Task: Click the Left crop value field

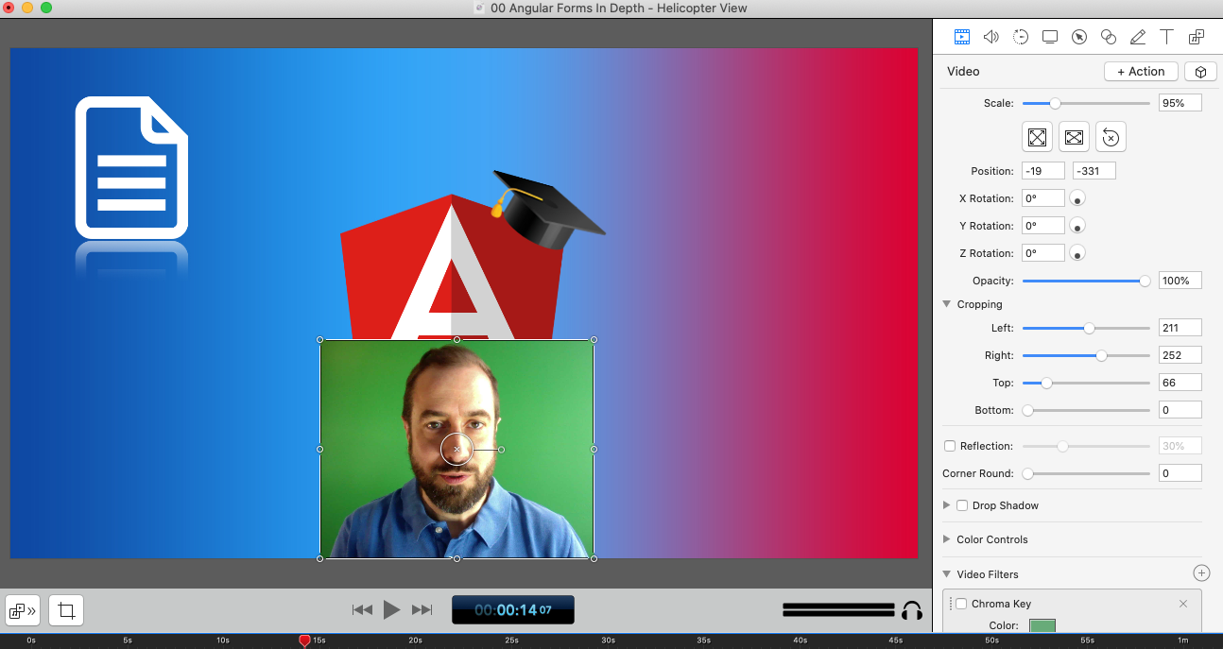Action: coord(1180,328)
